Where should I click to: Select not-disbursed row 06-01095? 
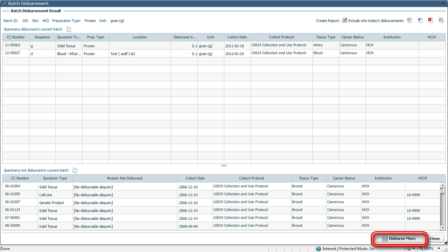coord(221,195)
